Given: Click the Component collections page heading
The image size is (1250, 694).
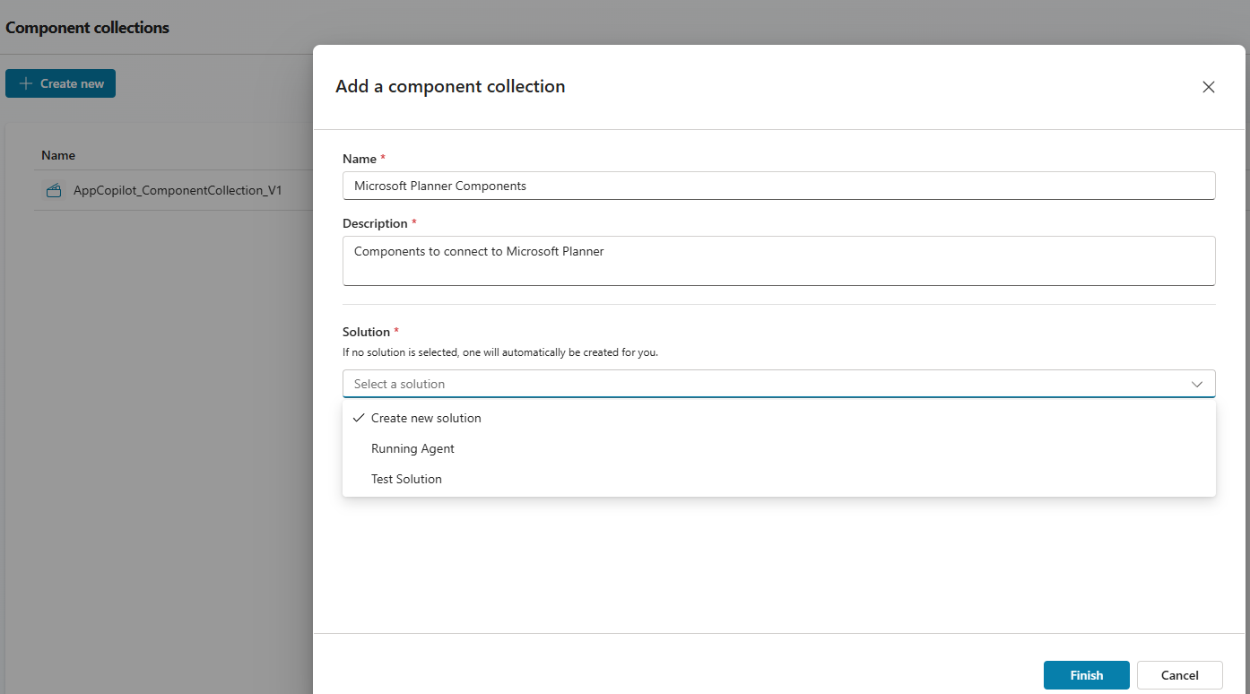Looking at the screenshot, I should coord(87,28).
